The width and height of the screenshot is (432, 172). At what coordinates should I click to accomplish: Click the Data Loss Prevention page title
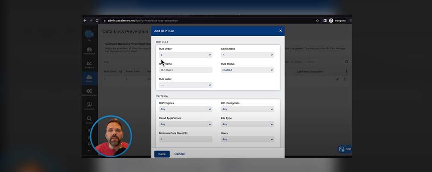click(125, 31)
